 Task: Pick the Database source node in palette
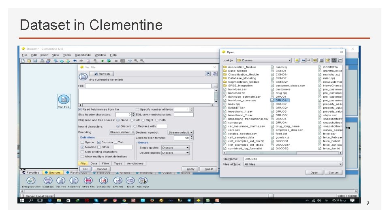pyautogui.click(x=48, y=182)
